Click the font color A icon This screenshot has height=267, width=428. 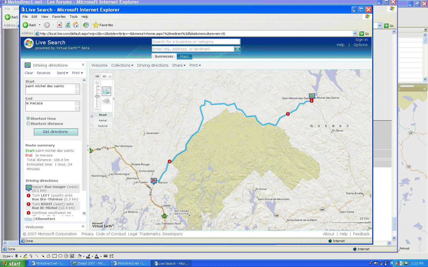[x=97, y=256]
